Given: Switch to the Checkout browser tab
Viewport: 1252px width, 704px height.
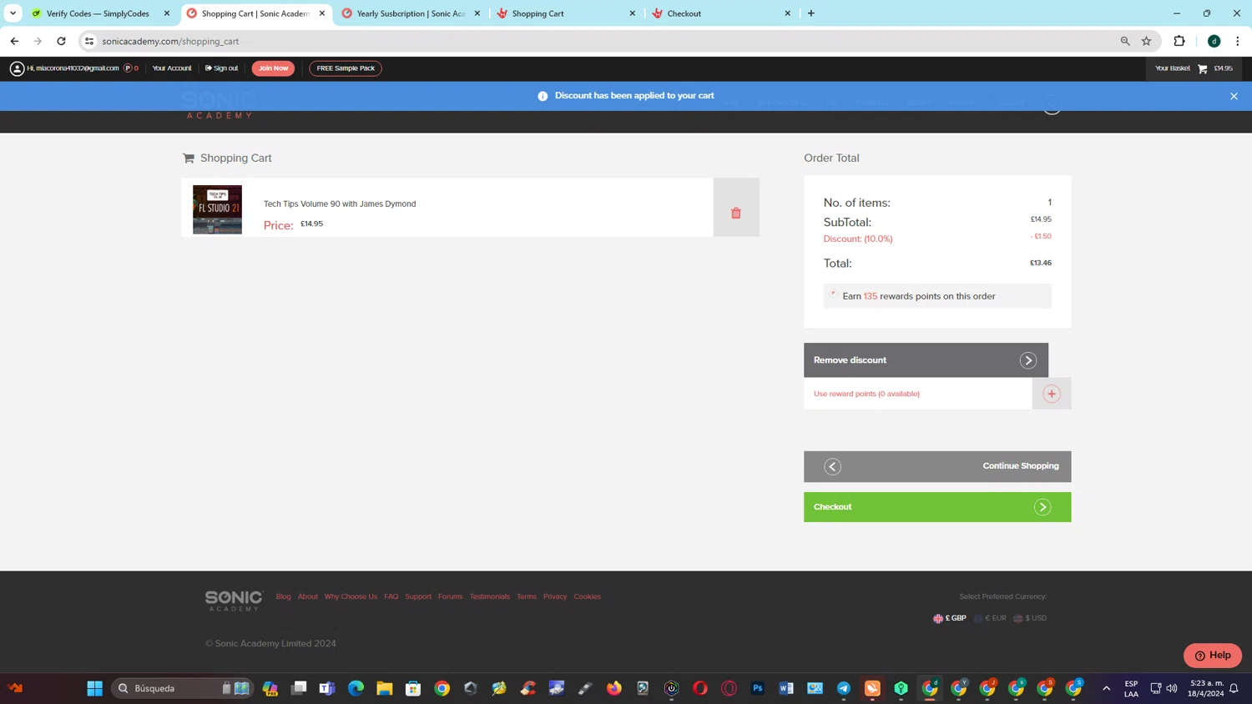Looking at the screenshot, I should tap(721, 13).
